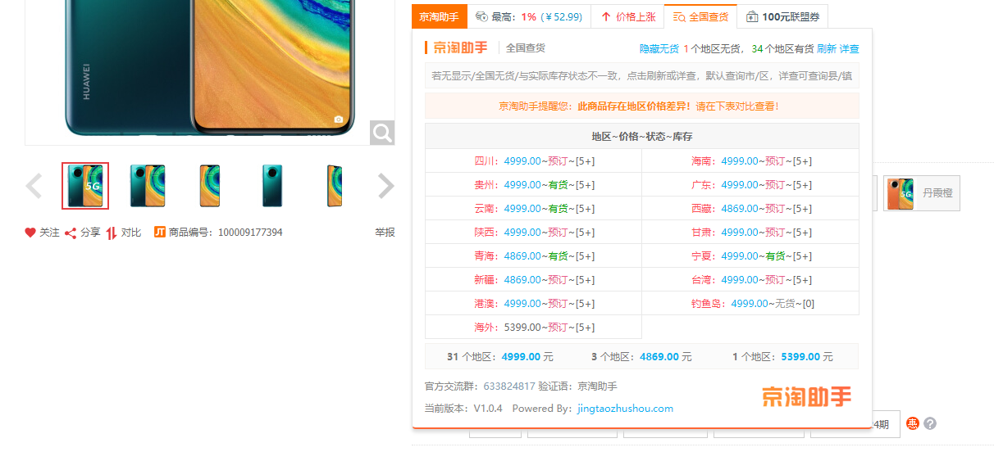994x452 pixels.
Task: Select the third orange phone thumbnail
Action: (210, 186)
